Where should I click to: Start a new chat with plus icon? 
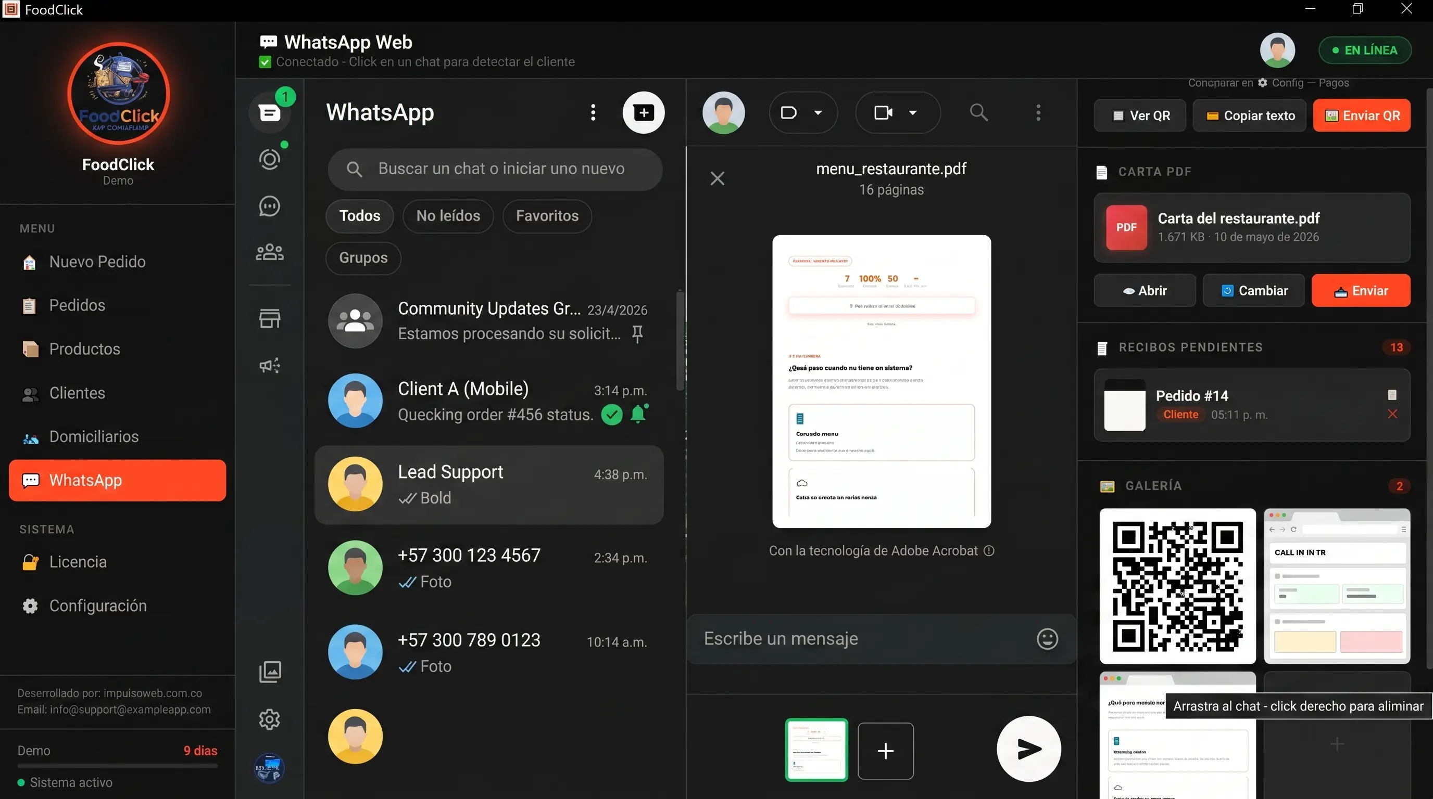[644, 112]
